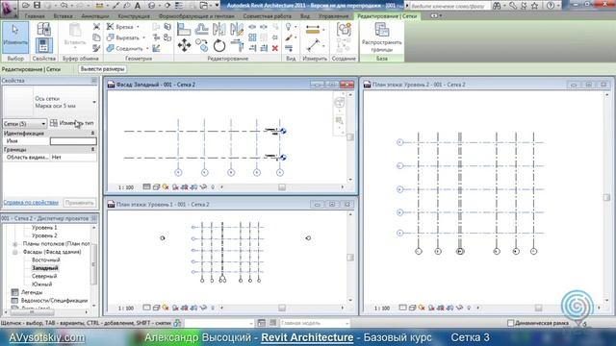The image size is (616, 346).
Task: Open the Соединить dropdown arrow
Action: coord(147,49)
